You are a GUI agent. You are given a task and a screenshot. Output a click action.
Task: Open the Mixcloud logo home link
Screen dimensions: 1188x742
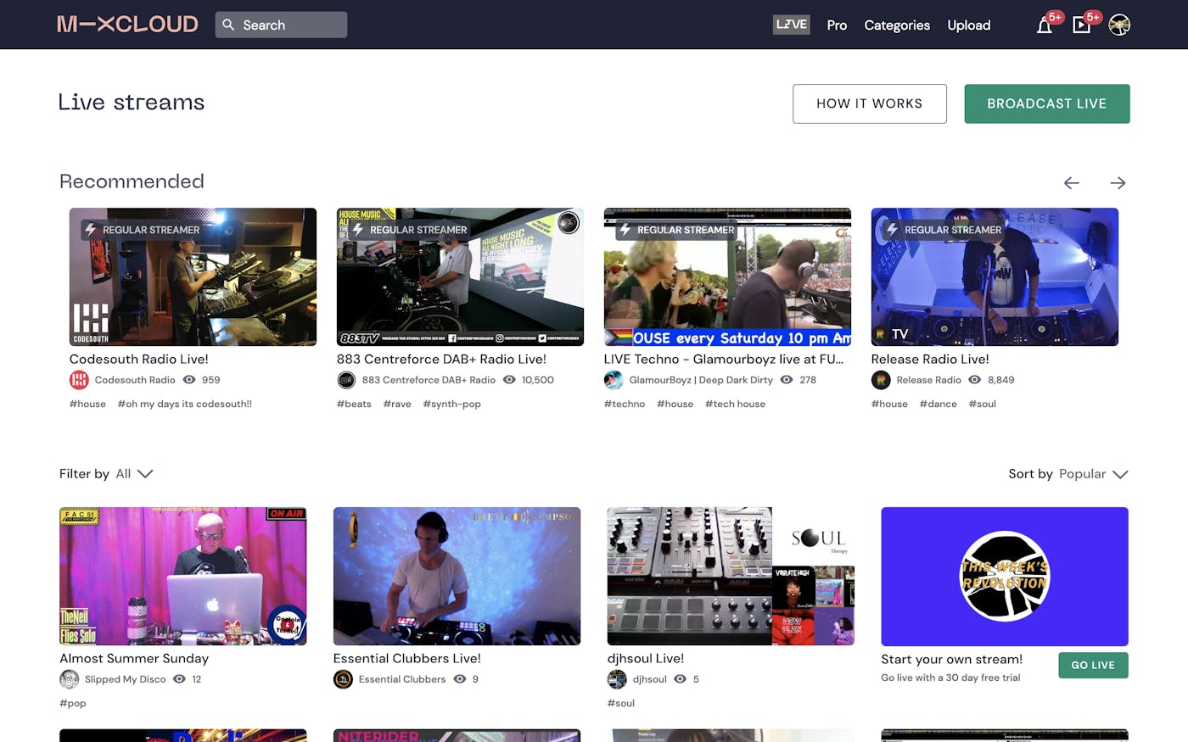tap(127, 25)
